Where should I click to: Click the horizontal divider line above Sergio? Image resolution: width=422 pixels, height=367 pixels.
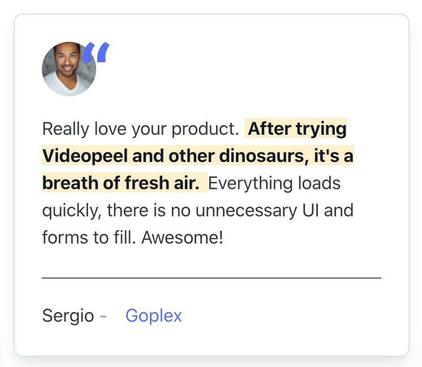[211, 278]
